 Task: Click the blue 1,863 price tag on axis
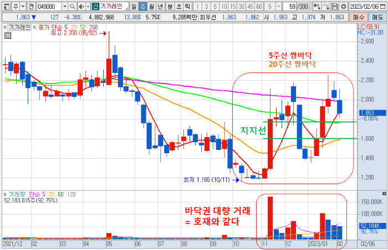372,113
